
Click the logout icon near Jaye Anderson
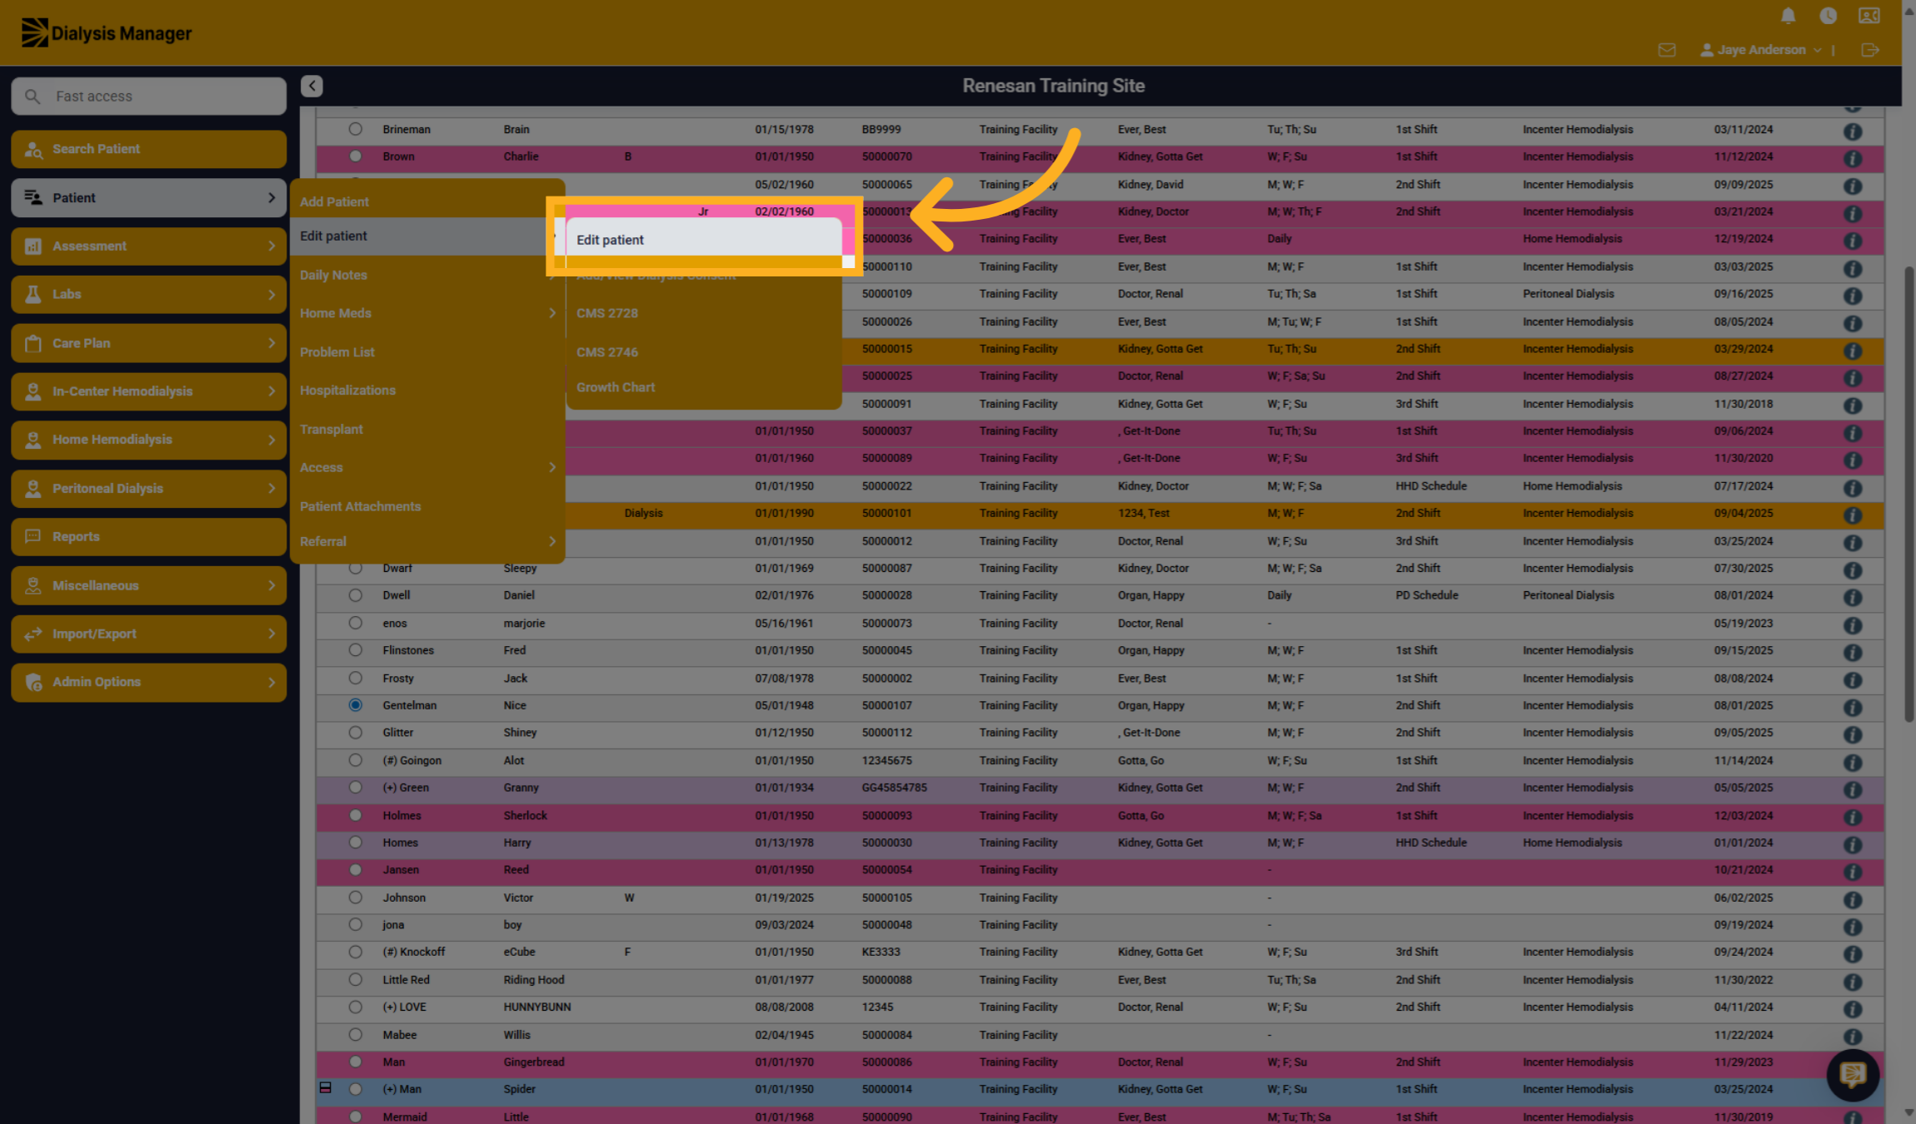(1870, 50)
